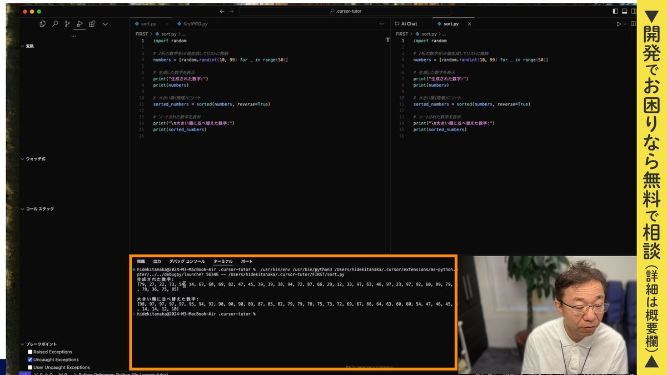Click FIRST in the right editor breadcrumb
This screenshot has height=375, width=667.
coord(402,34)
